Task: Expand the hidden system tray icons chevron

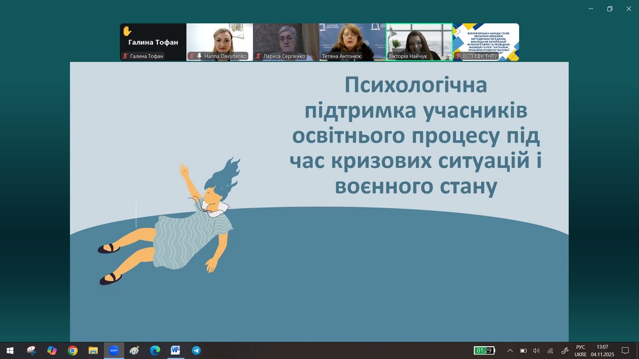Action: [510, 350]
